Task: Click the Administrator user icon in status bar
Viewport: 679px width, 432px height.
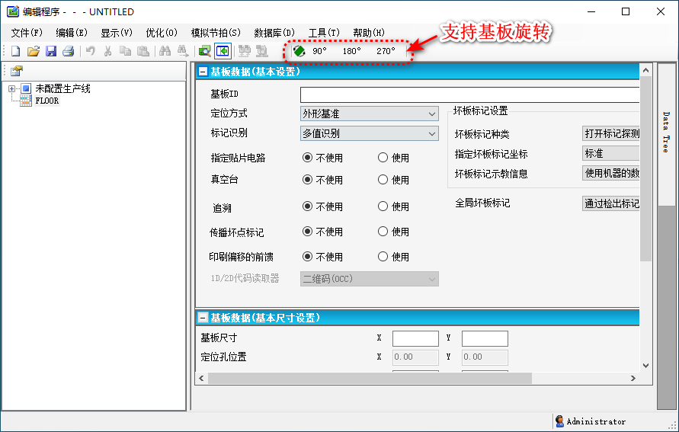Action: tap(559, 421)
